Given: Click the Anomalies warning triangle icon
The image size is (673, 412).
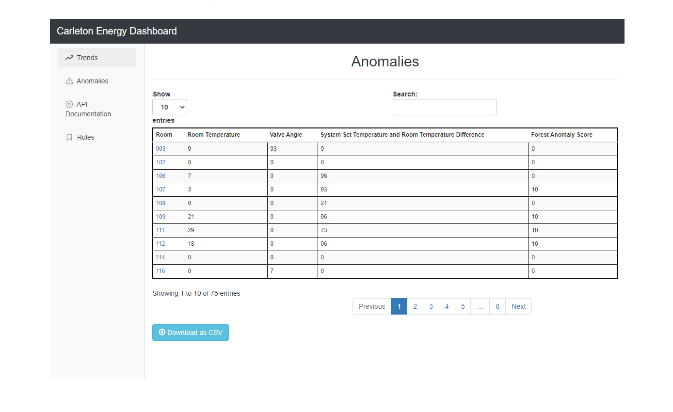Looking at the screenshot, I should click(x=69, y=81).
